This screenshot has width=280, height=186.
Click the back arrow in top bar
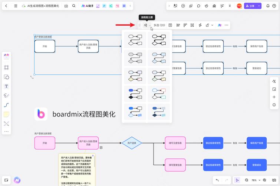[x=6, y=6]
